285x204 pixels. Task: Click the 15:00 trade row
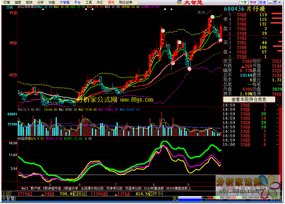(x=251, y=145)
